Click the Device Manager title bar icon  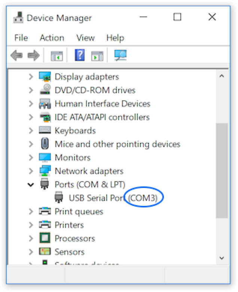click(x=18, y=18)
